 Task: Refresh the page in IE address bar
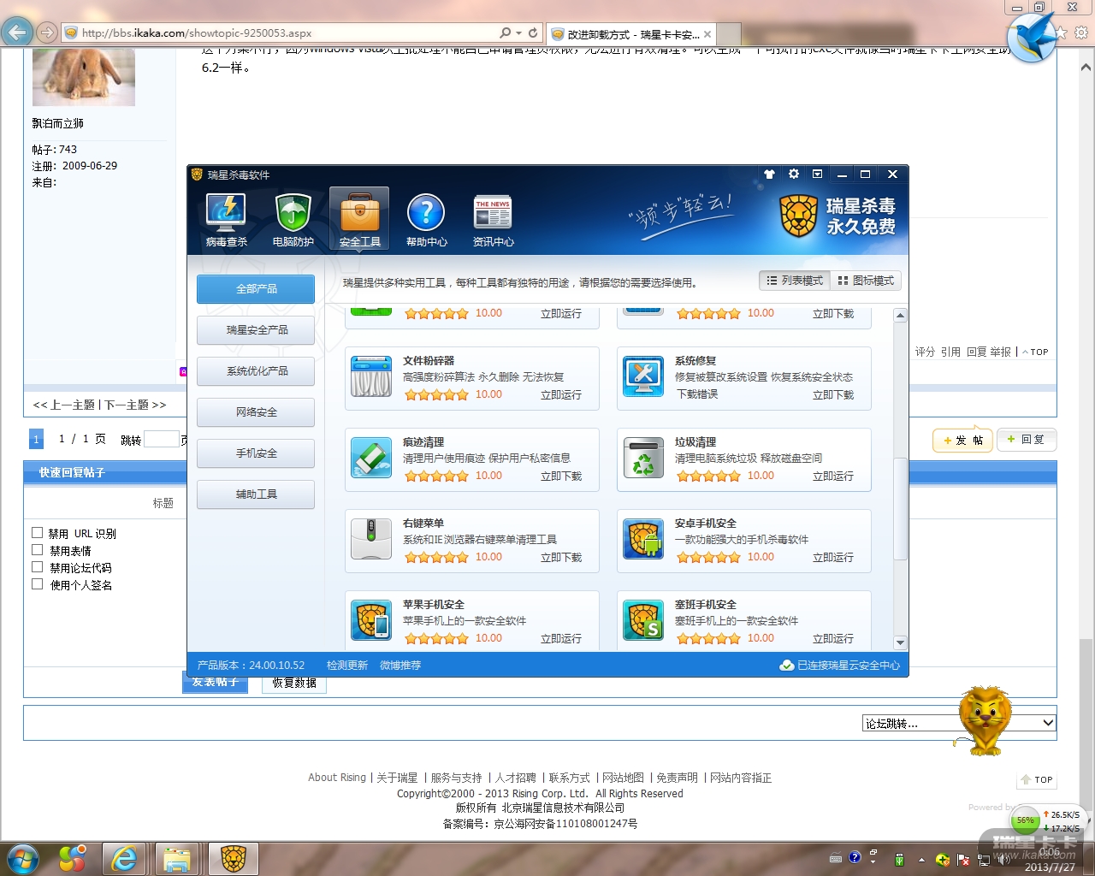[533, 33]
